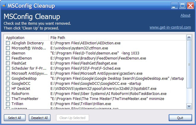Viewport: 196px width, 125px height.
Task: Toggle the HP DeskJet checkbox
Action: pos(8,89)
